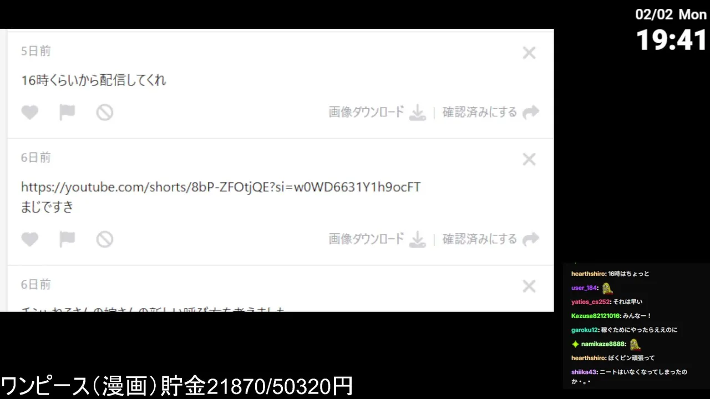710x399 pixels.
Task: Like the まじですき message with heart icon
Action: [30, 239]
